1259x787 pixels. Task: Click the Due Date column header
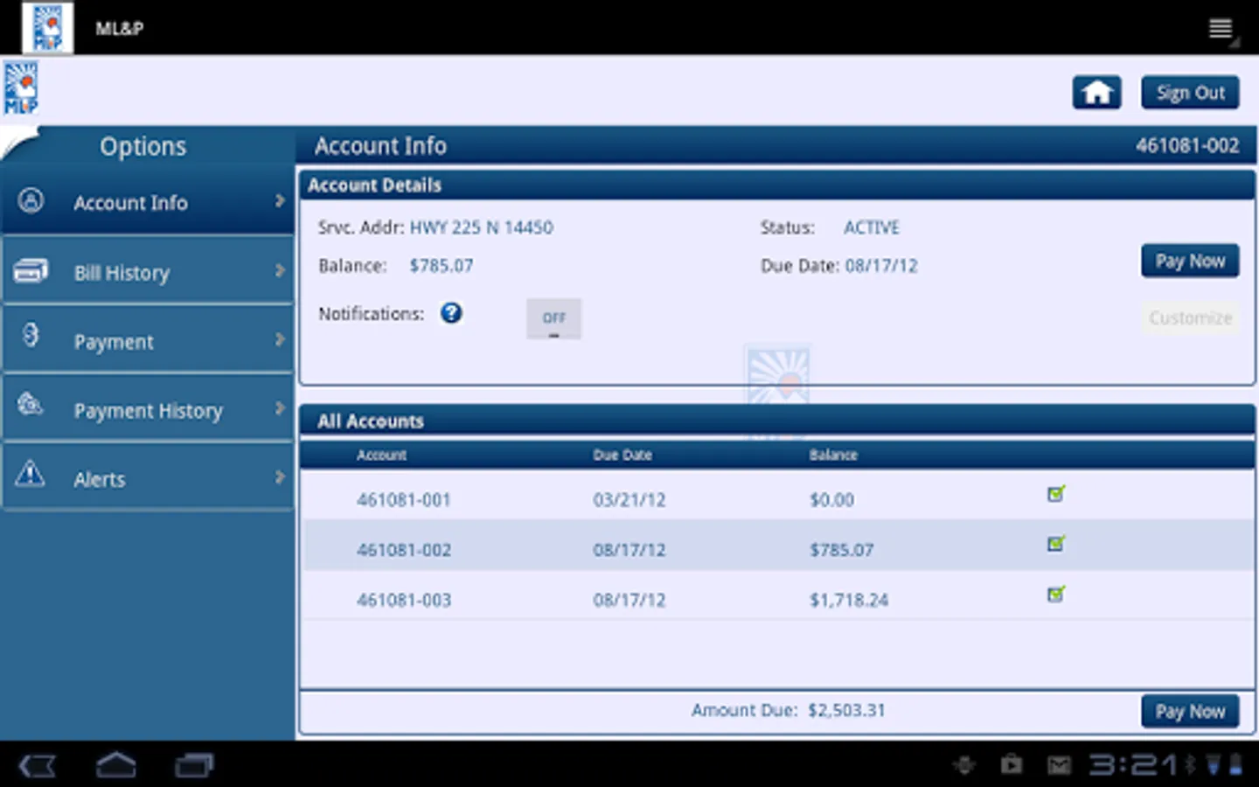(x=623, y=455)
